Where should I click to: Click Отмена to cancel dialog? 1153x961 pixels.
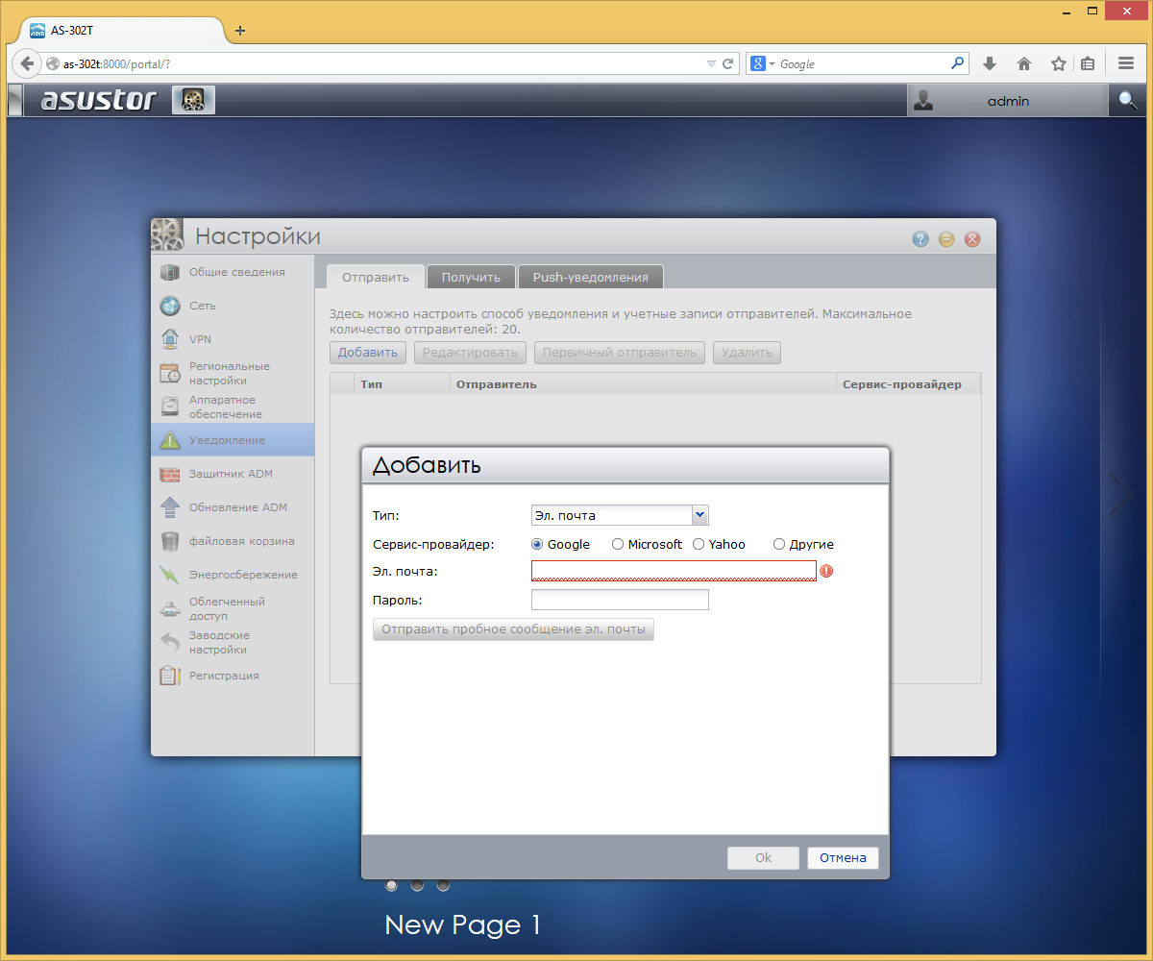(x=843, y=858)
